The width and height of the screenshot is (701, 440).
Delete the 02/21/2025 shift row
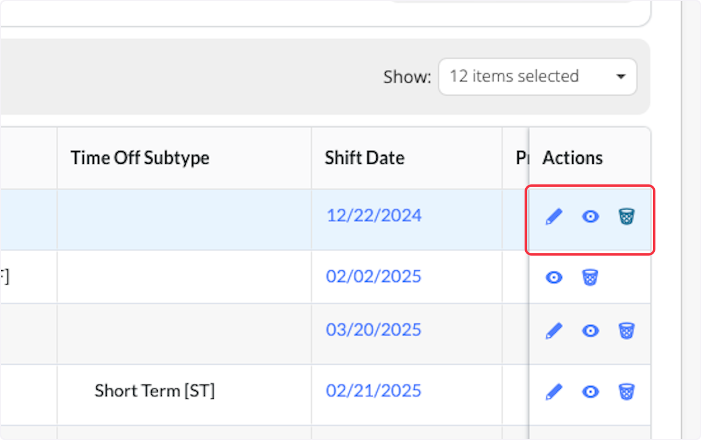tap(626, 392)
